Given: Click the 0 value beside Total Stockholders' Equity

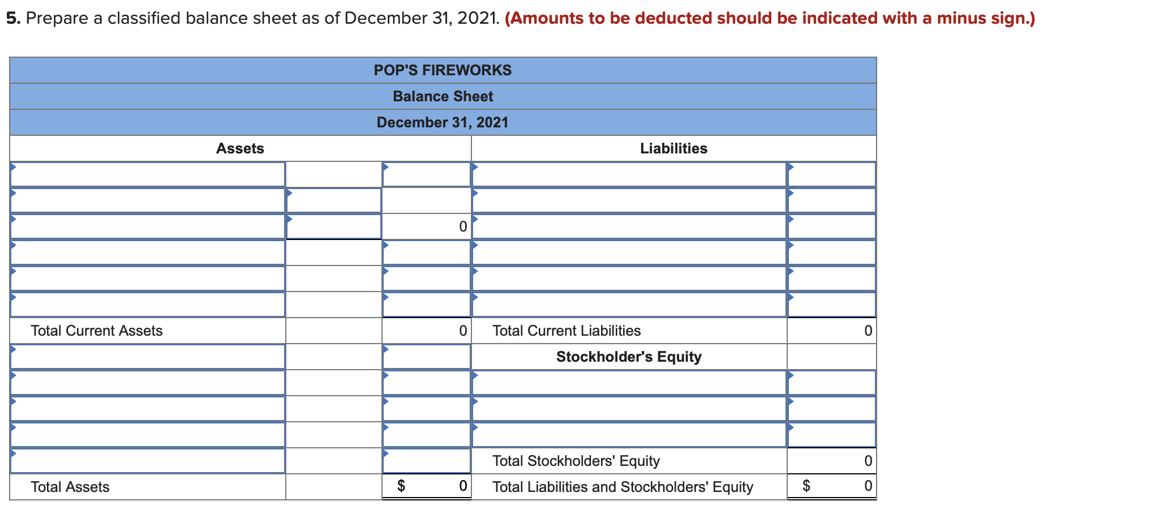Looking at the screenshot, I should tap(832, 461).
